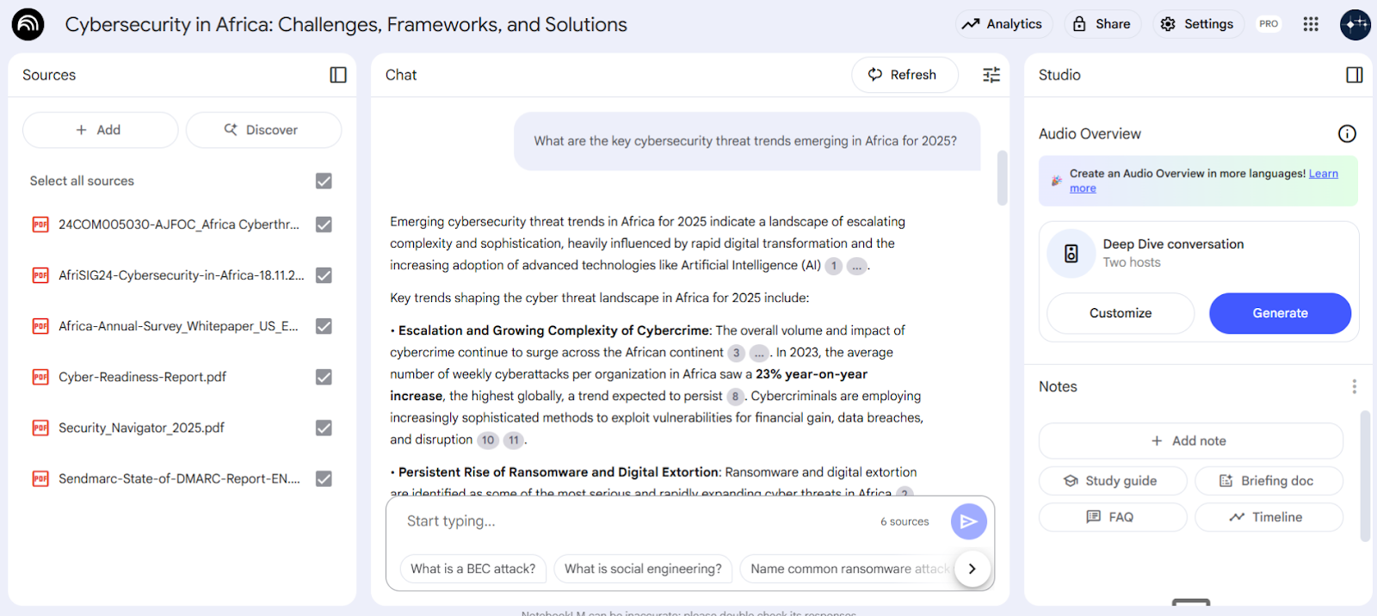Viewport: 1377px width, 616px height.
Task: Create an FAQ note
Action: click(x=1113, y=517)
